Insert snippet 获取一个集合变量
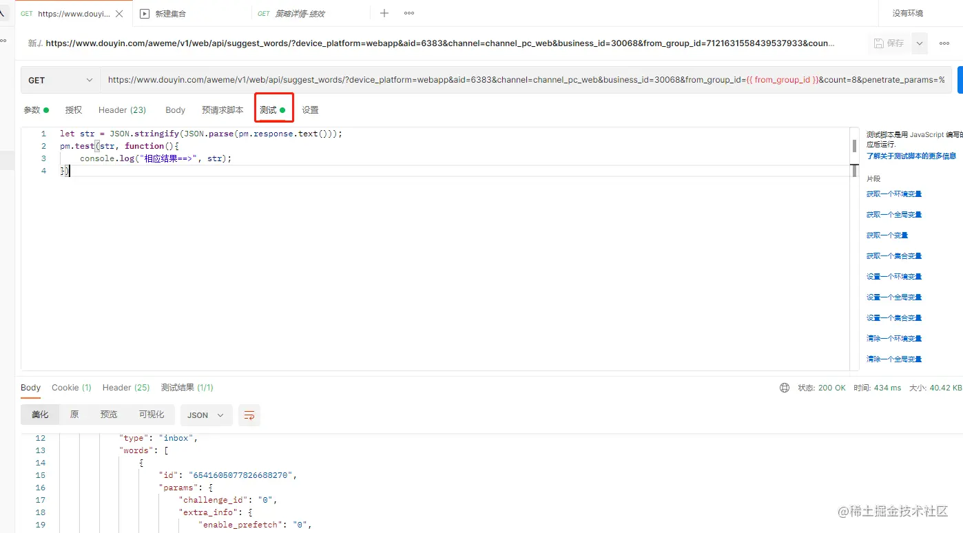Viewport: 963px width, 533px height. pyautogui.click(x=894, y=256)
